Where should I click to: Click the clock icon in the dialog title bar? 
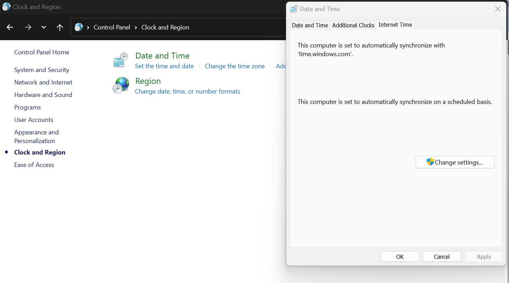click(294, 8)
